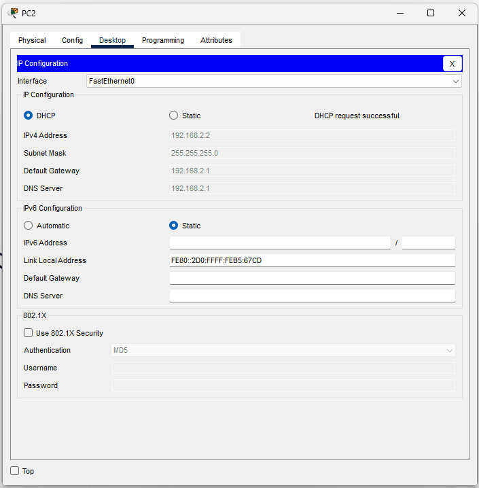Select the DHCP radio button
The height and width of the screenshot is (488, 479).
click(29, 116)
